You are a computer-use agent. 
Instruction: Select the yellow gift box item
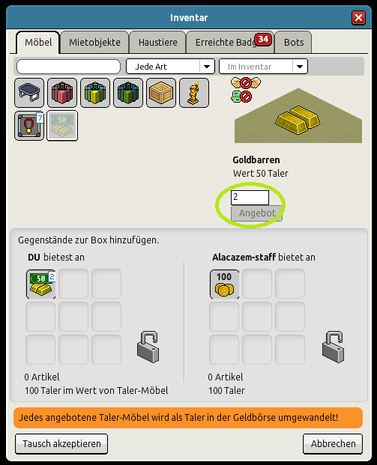[95, 93]
